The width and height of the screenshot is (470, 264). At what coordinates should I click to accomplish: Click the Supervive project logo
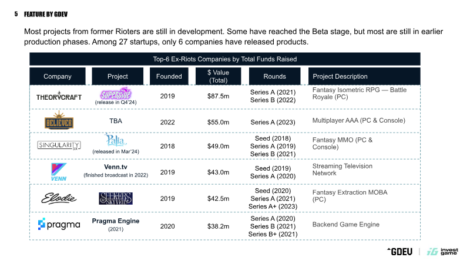[x=116, y=93]
